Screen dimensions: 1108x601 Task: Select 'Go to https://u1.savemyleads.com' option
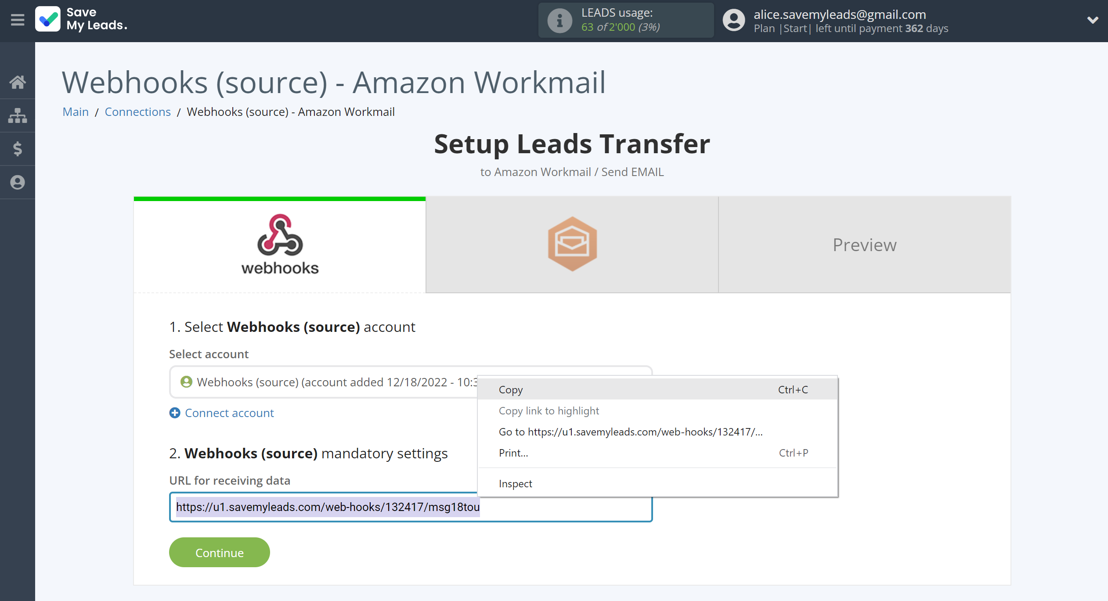click(x=631, y=431)
